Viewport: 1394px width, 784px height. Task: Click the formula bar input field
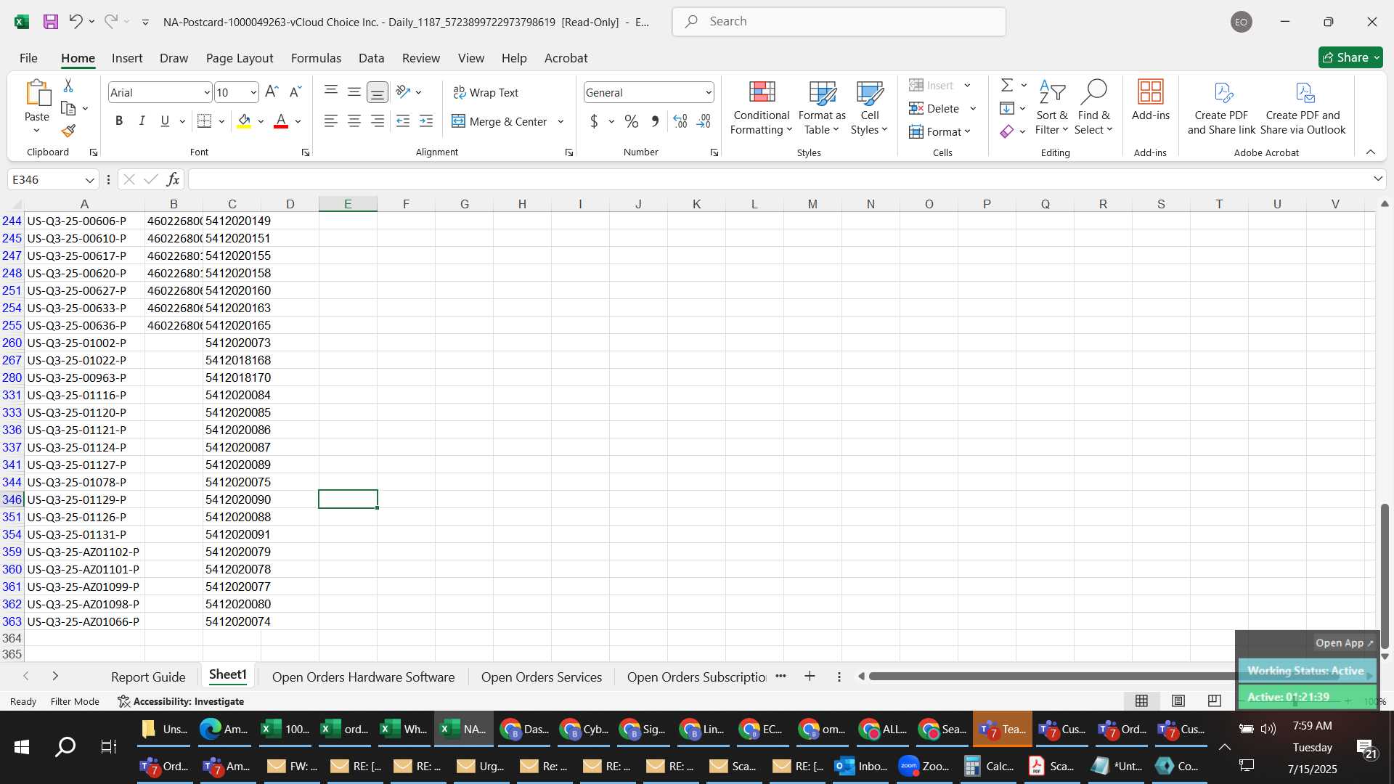coord(778,179)
